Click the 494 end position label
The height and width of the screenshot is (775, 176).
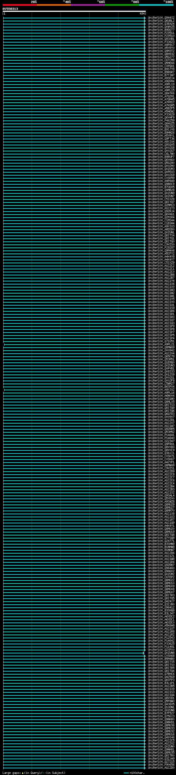point(142,14)
